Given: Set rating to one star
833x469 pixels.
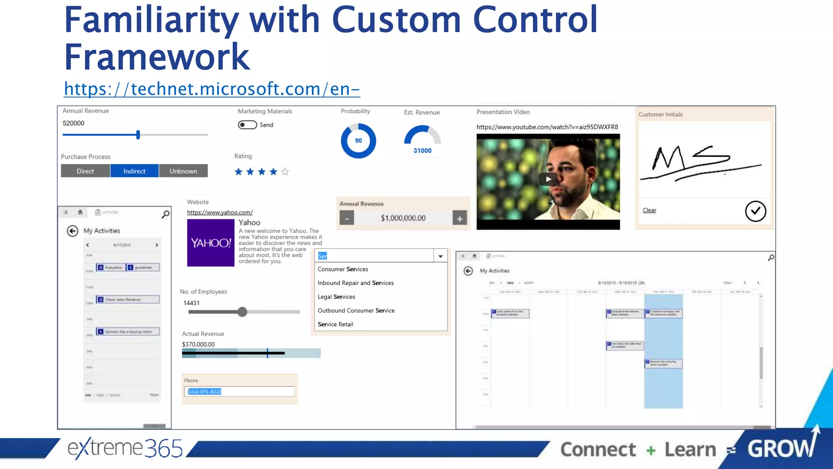Looking at the screenshot, I should point(239,172).
